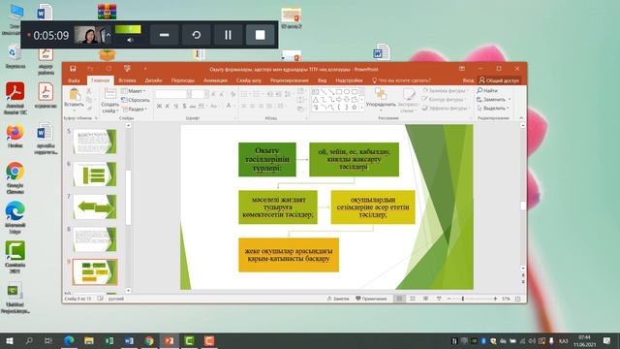Click the zoom slider in status bar
Image resolution: width=620 pixels, height=349 pixels.
[x=472, y=299]
